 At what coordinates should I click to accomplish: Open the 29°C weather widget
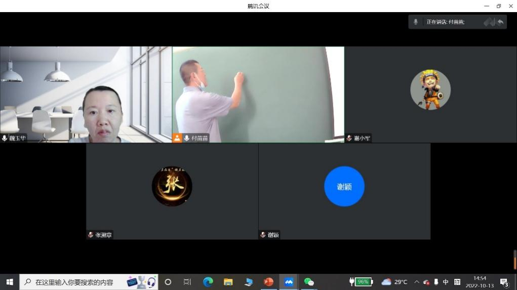point(394,282)
